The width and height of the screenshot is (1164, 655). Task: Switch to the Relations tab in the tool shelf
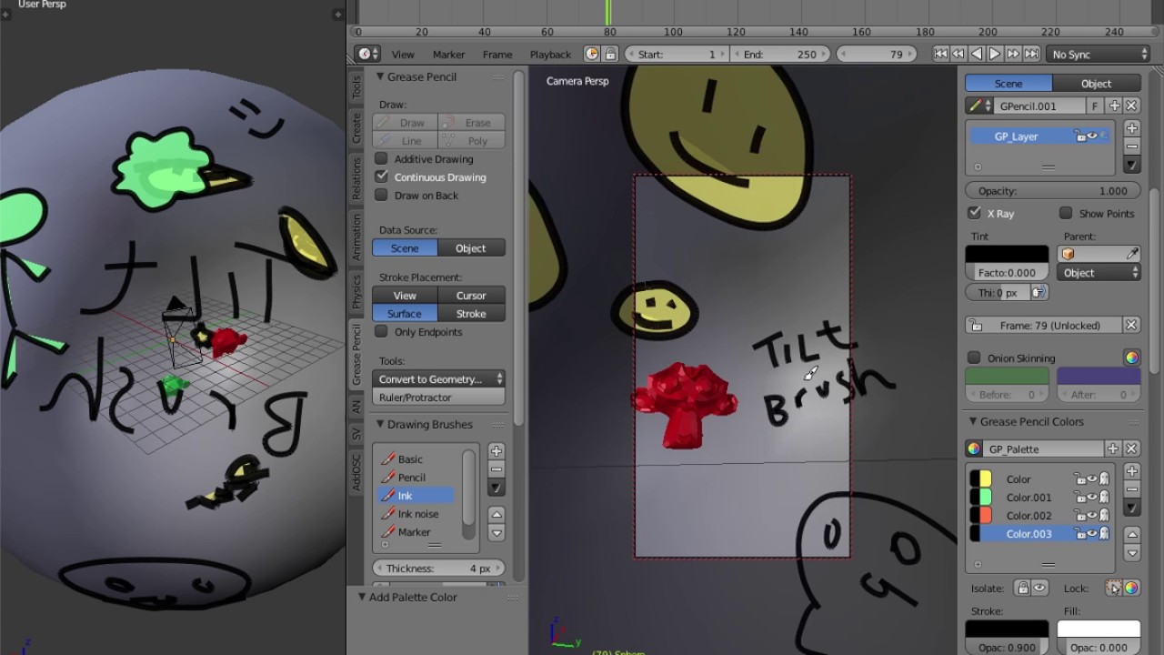pyautogui.click(x=356, y=177)
